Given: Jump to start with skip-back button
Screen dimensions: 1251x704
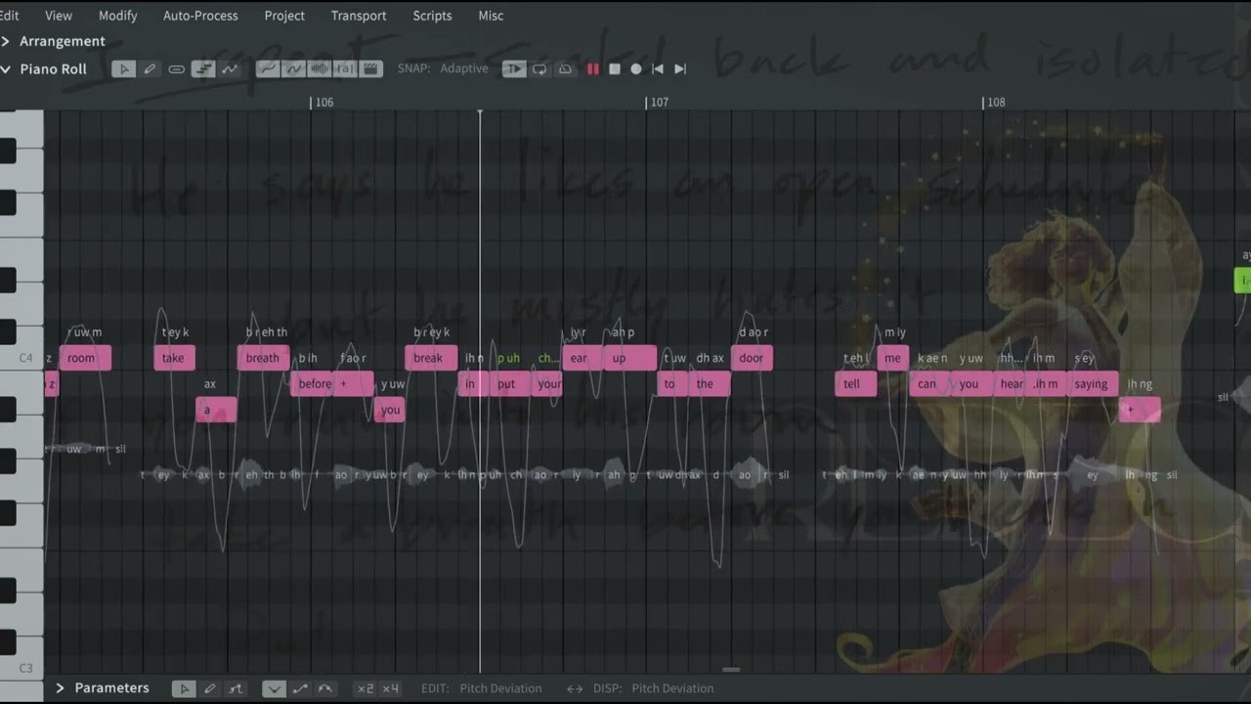Looking at the screenshot, I should click(658, 68).
